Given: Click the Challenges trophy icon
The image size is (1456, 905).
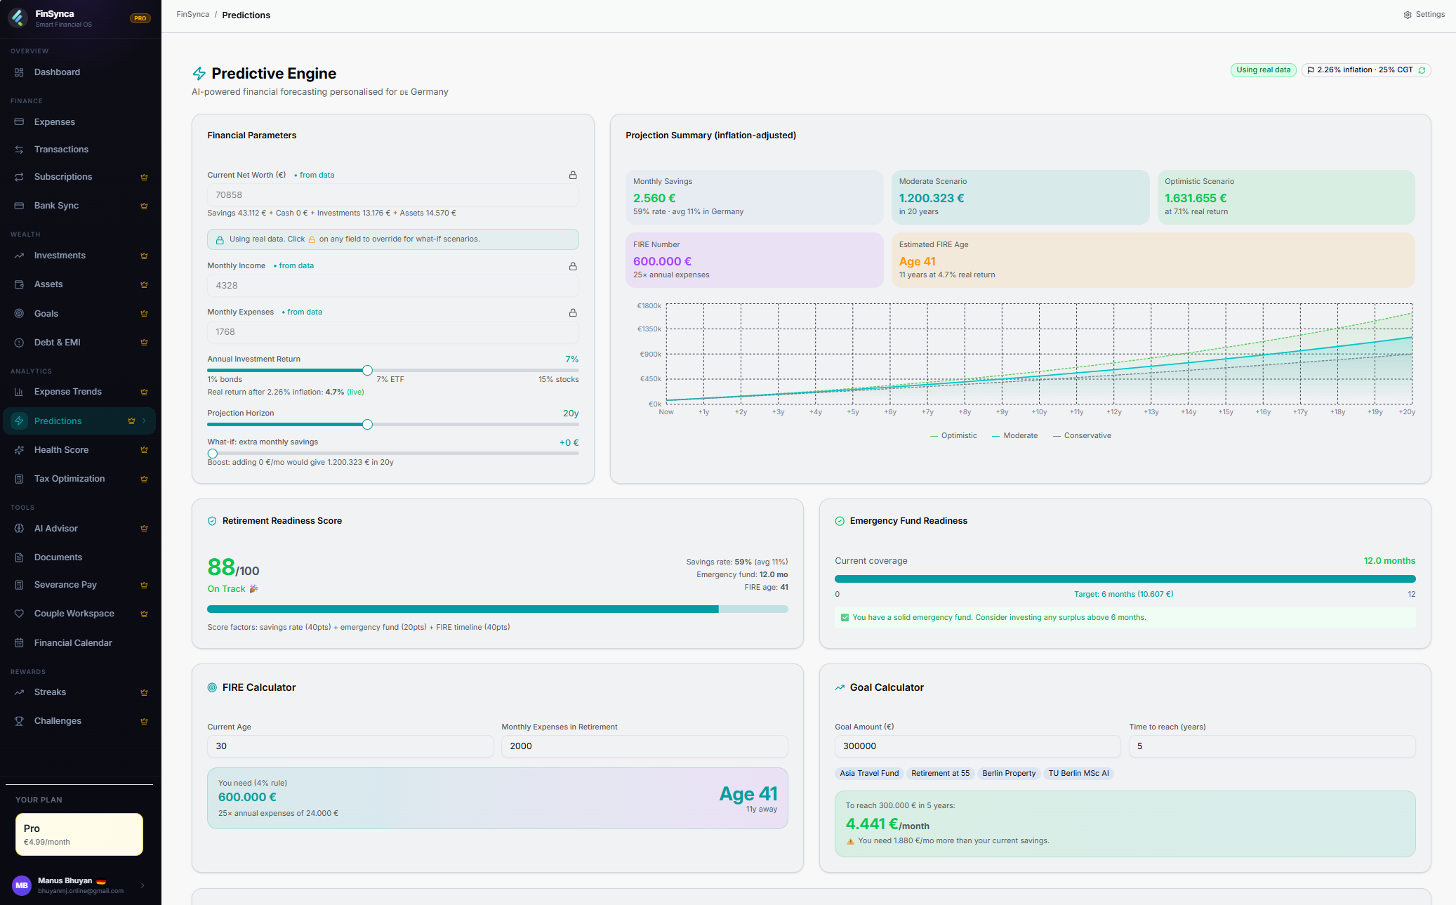Looking at the screenshot, I should pos(19,721).
